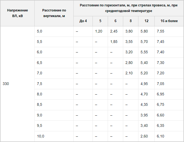Click the value 2,45 cell
This screenshot has width=184, height=142.
tap(115, 31)
